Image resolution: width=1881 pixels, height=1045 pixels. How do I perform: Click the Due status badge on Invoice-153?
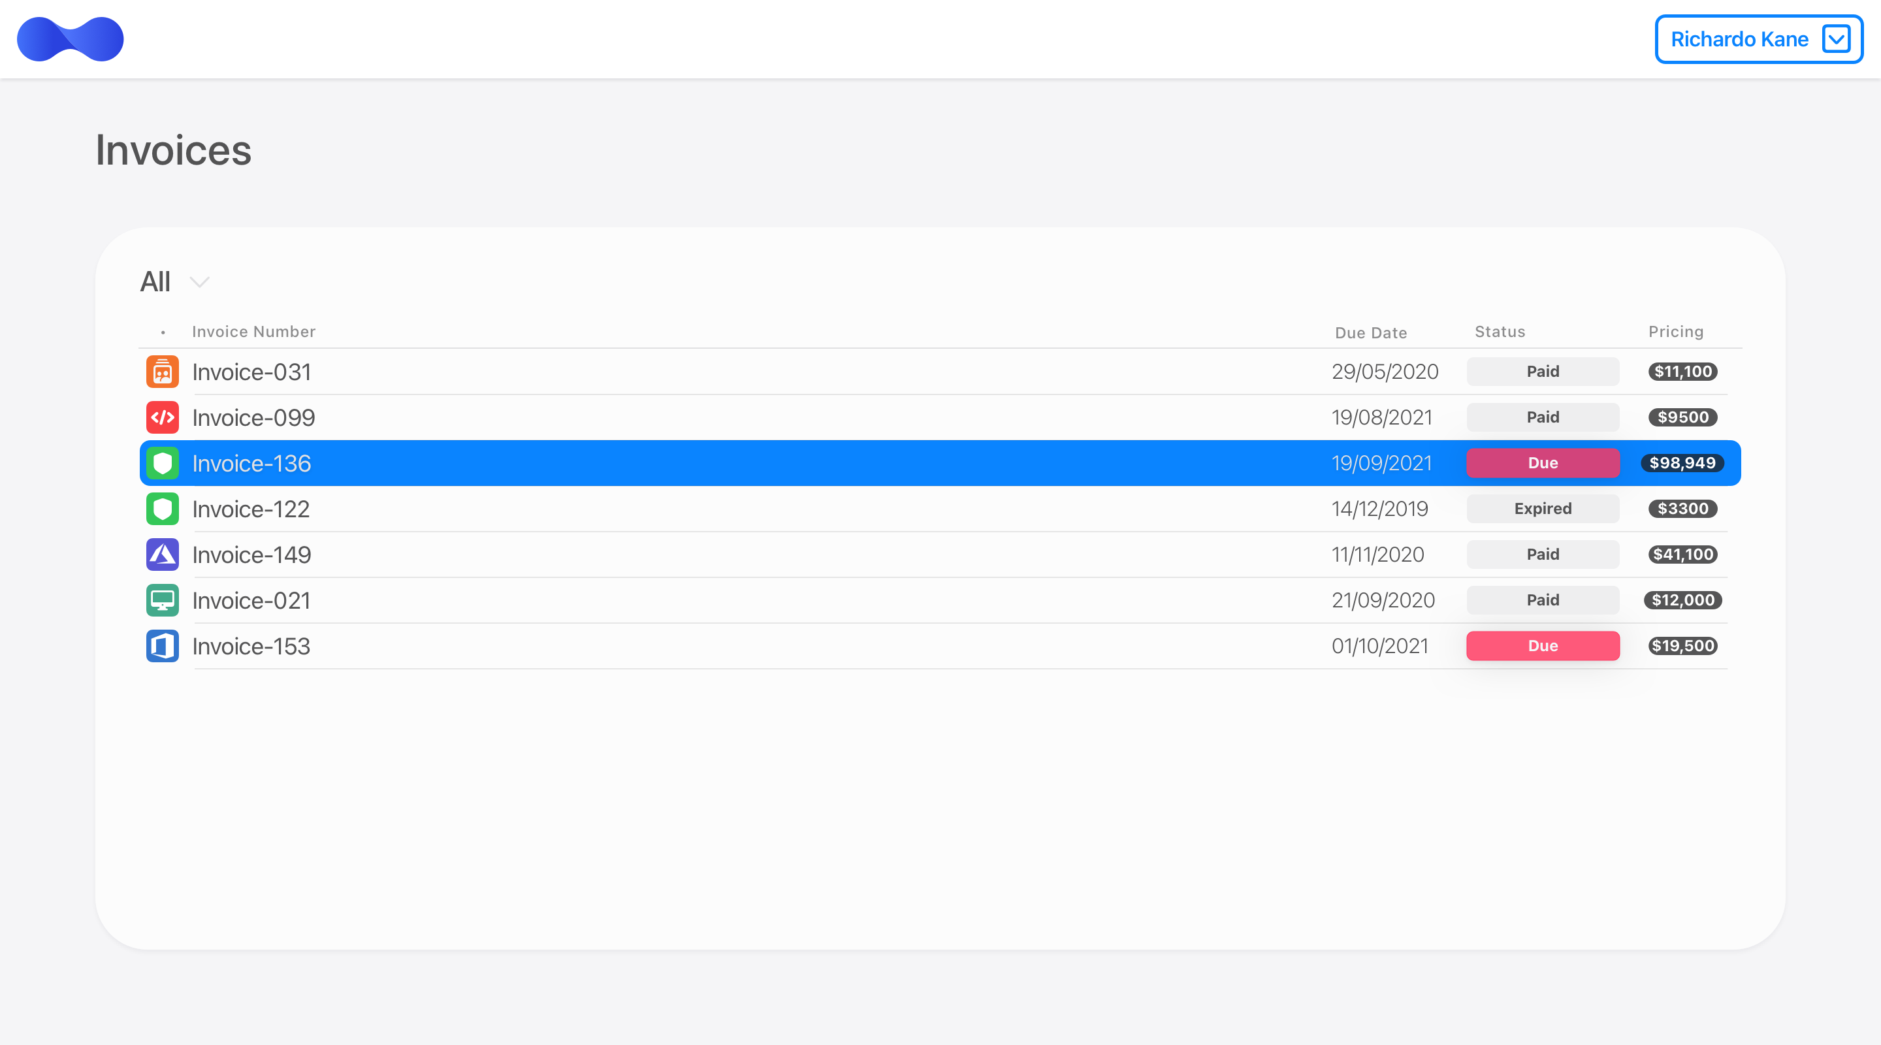click(x=1543, y=645)
